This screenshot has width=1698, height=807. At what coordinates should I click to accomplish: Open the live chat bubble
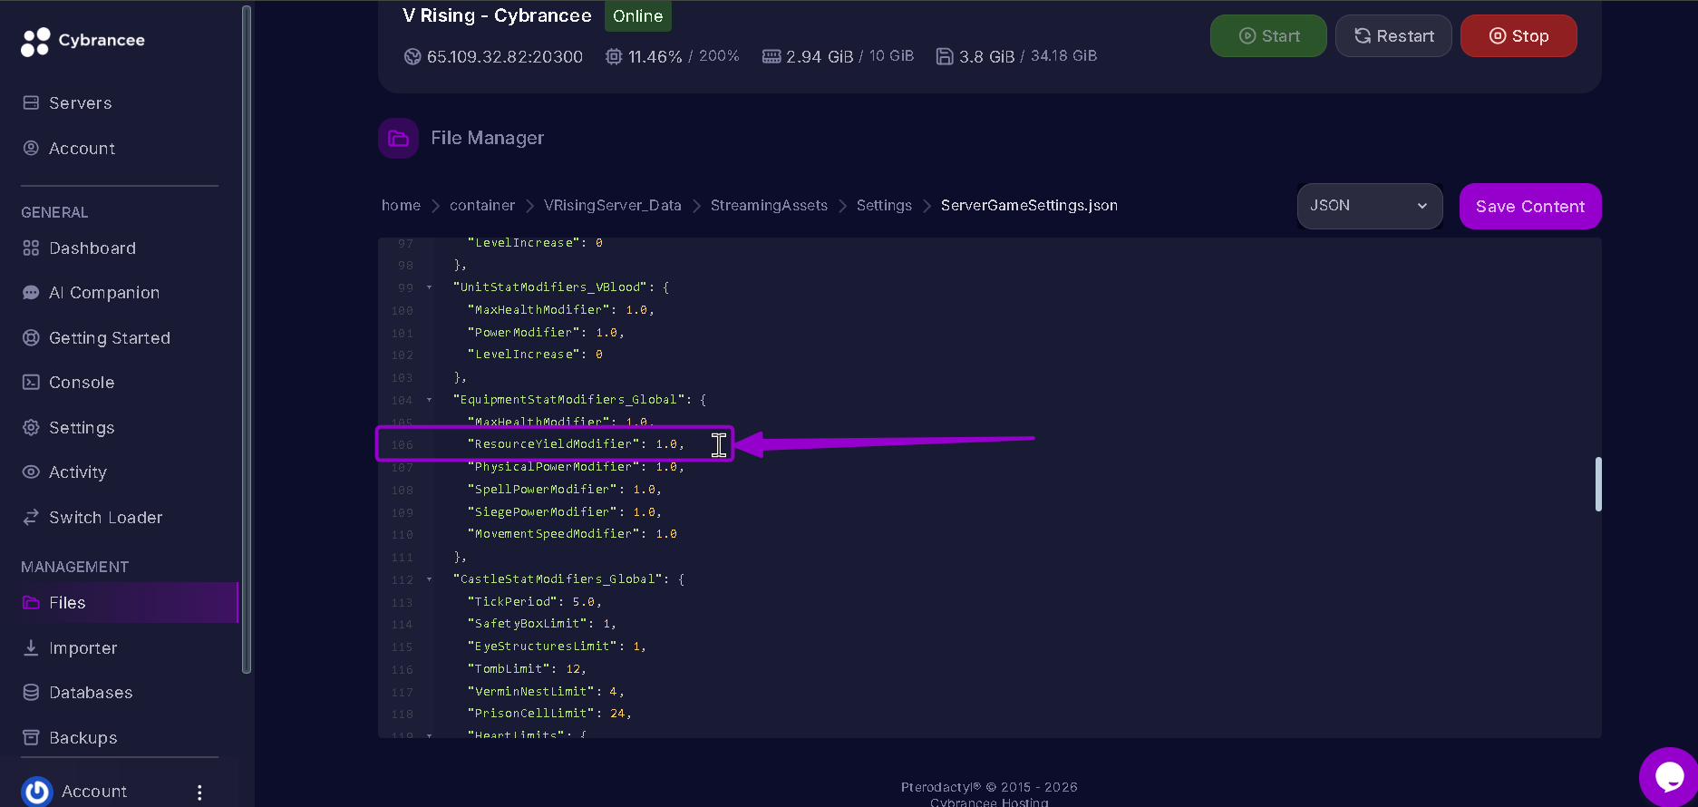(1668, 777)
